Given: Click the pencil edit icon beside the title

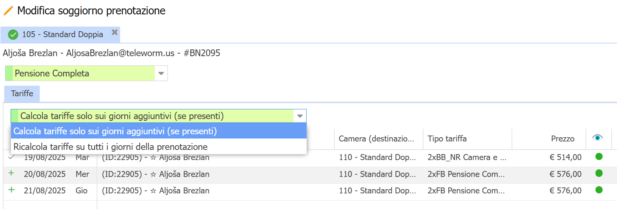Looking at the screenshot, I should coord(8,11).
